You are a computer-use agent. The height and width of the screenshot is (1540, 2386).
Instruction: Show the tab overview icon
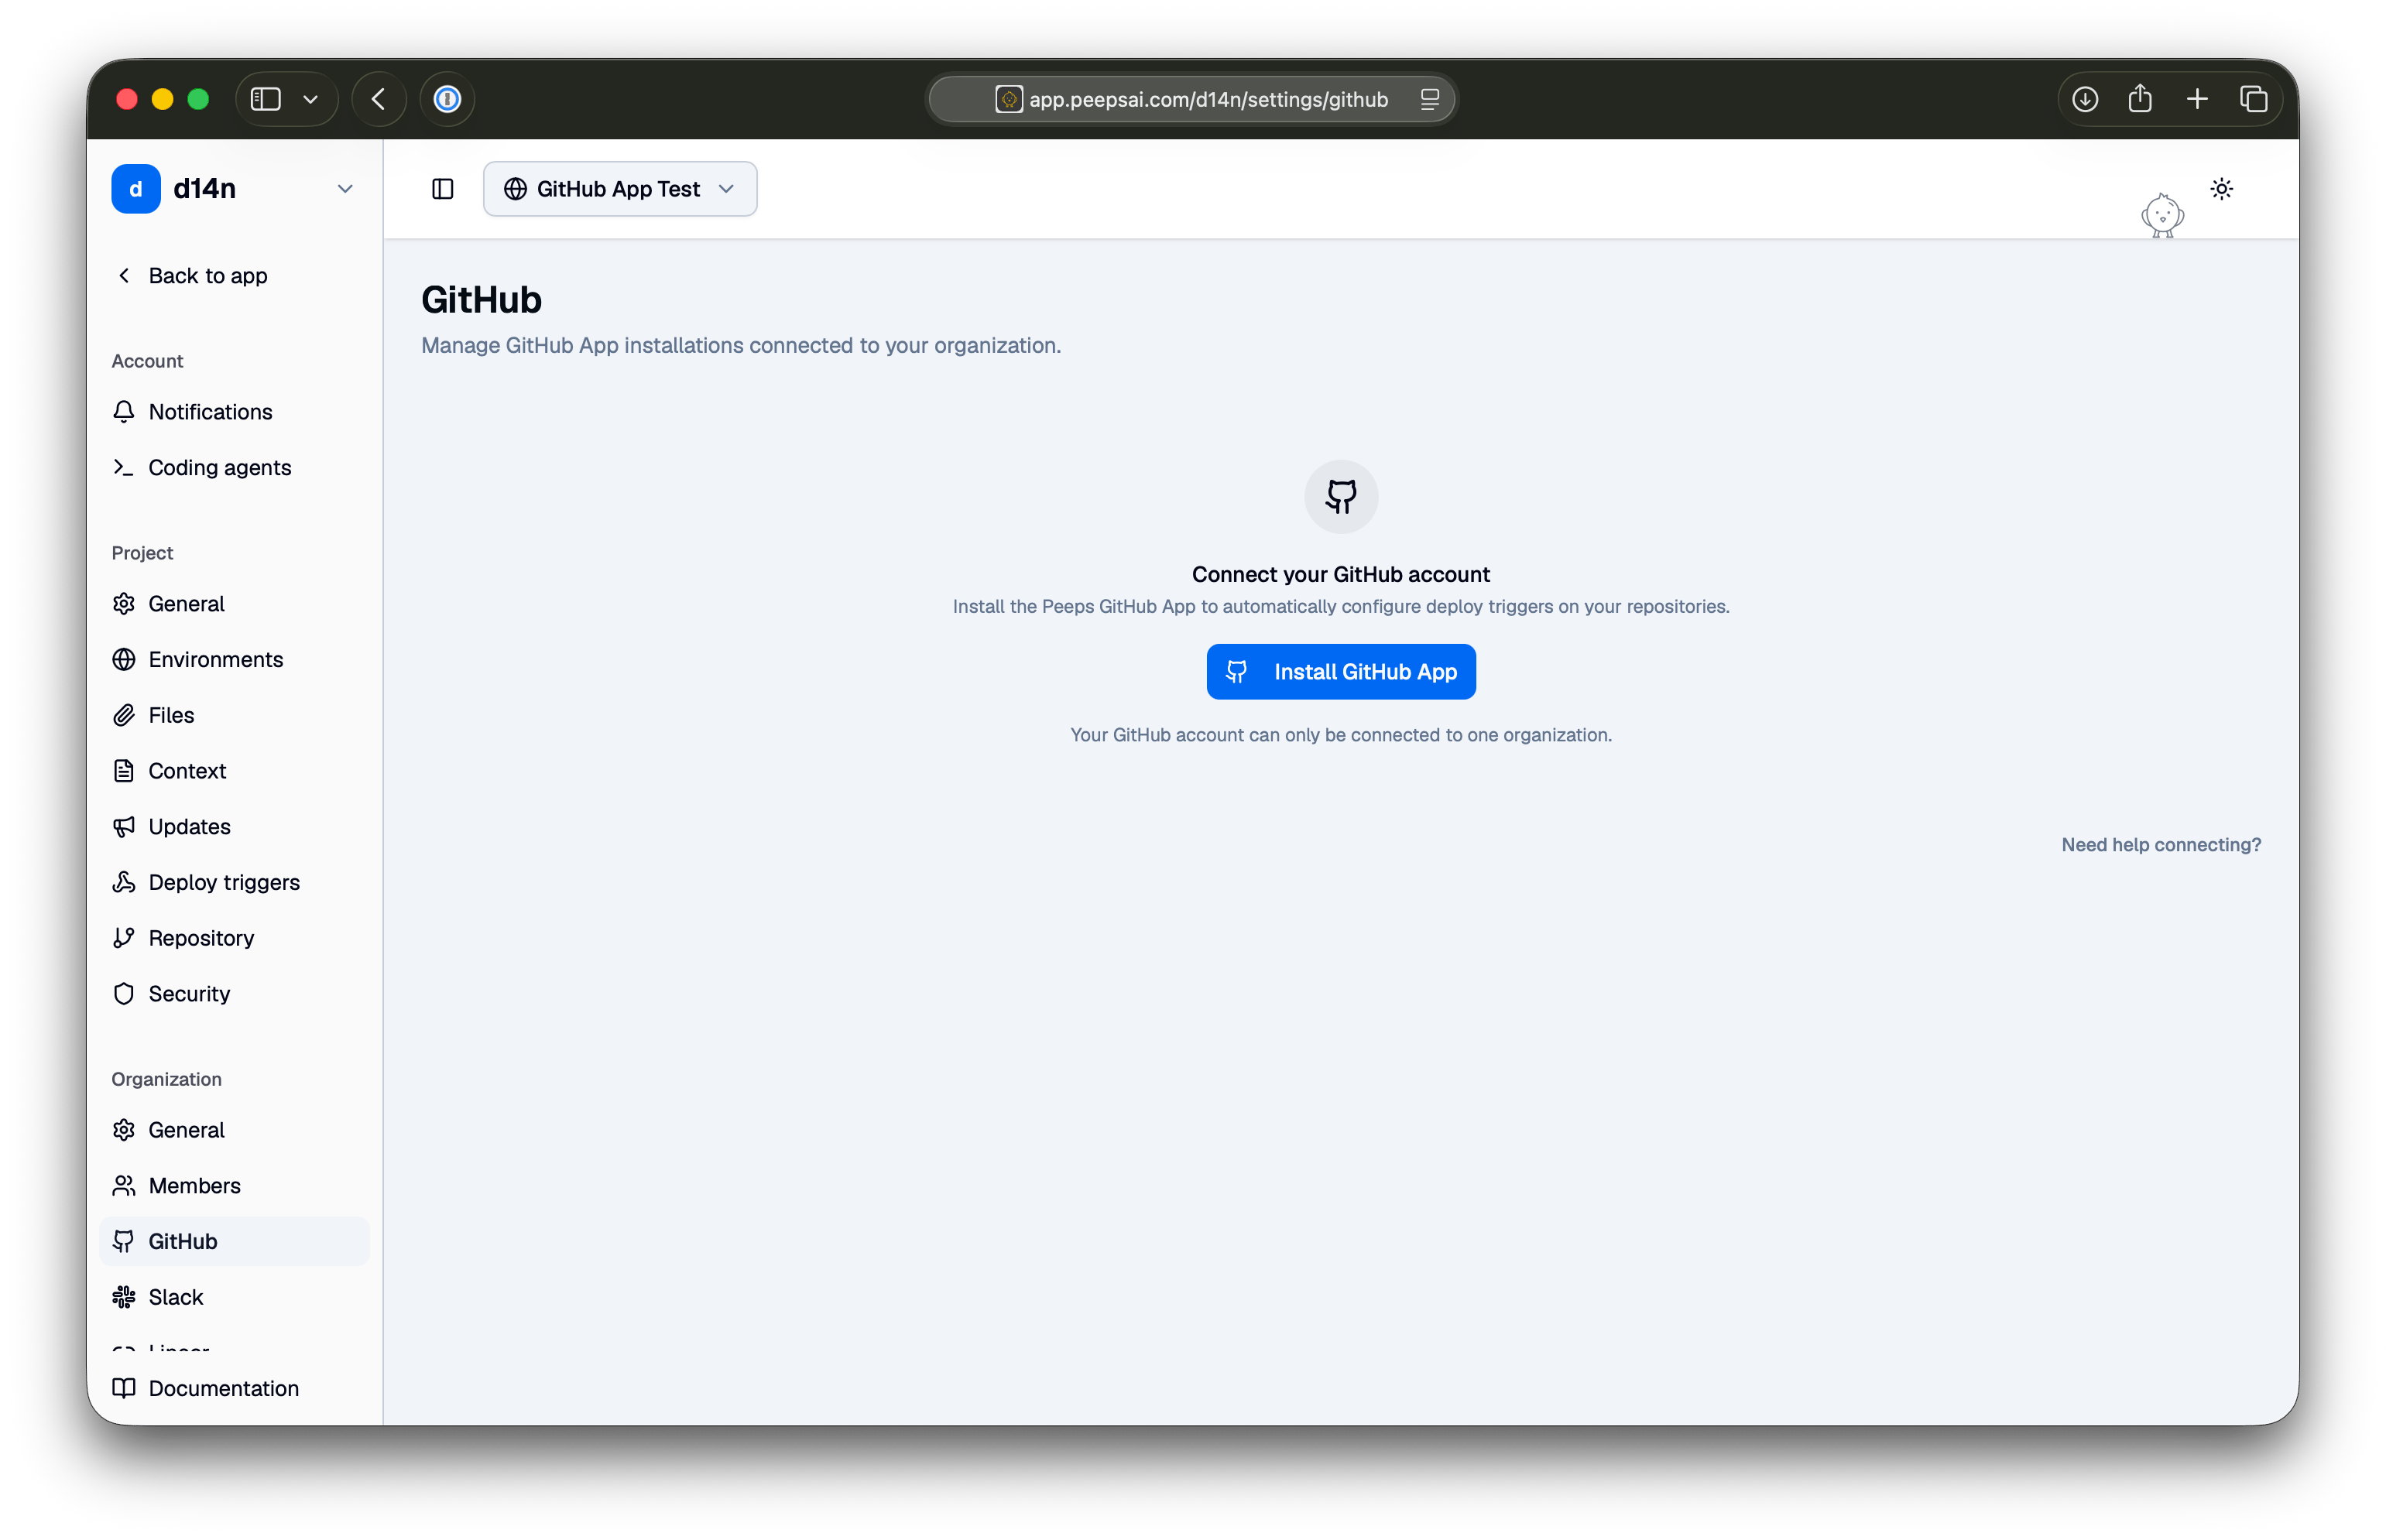click(x=2252, y=99)
